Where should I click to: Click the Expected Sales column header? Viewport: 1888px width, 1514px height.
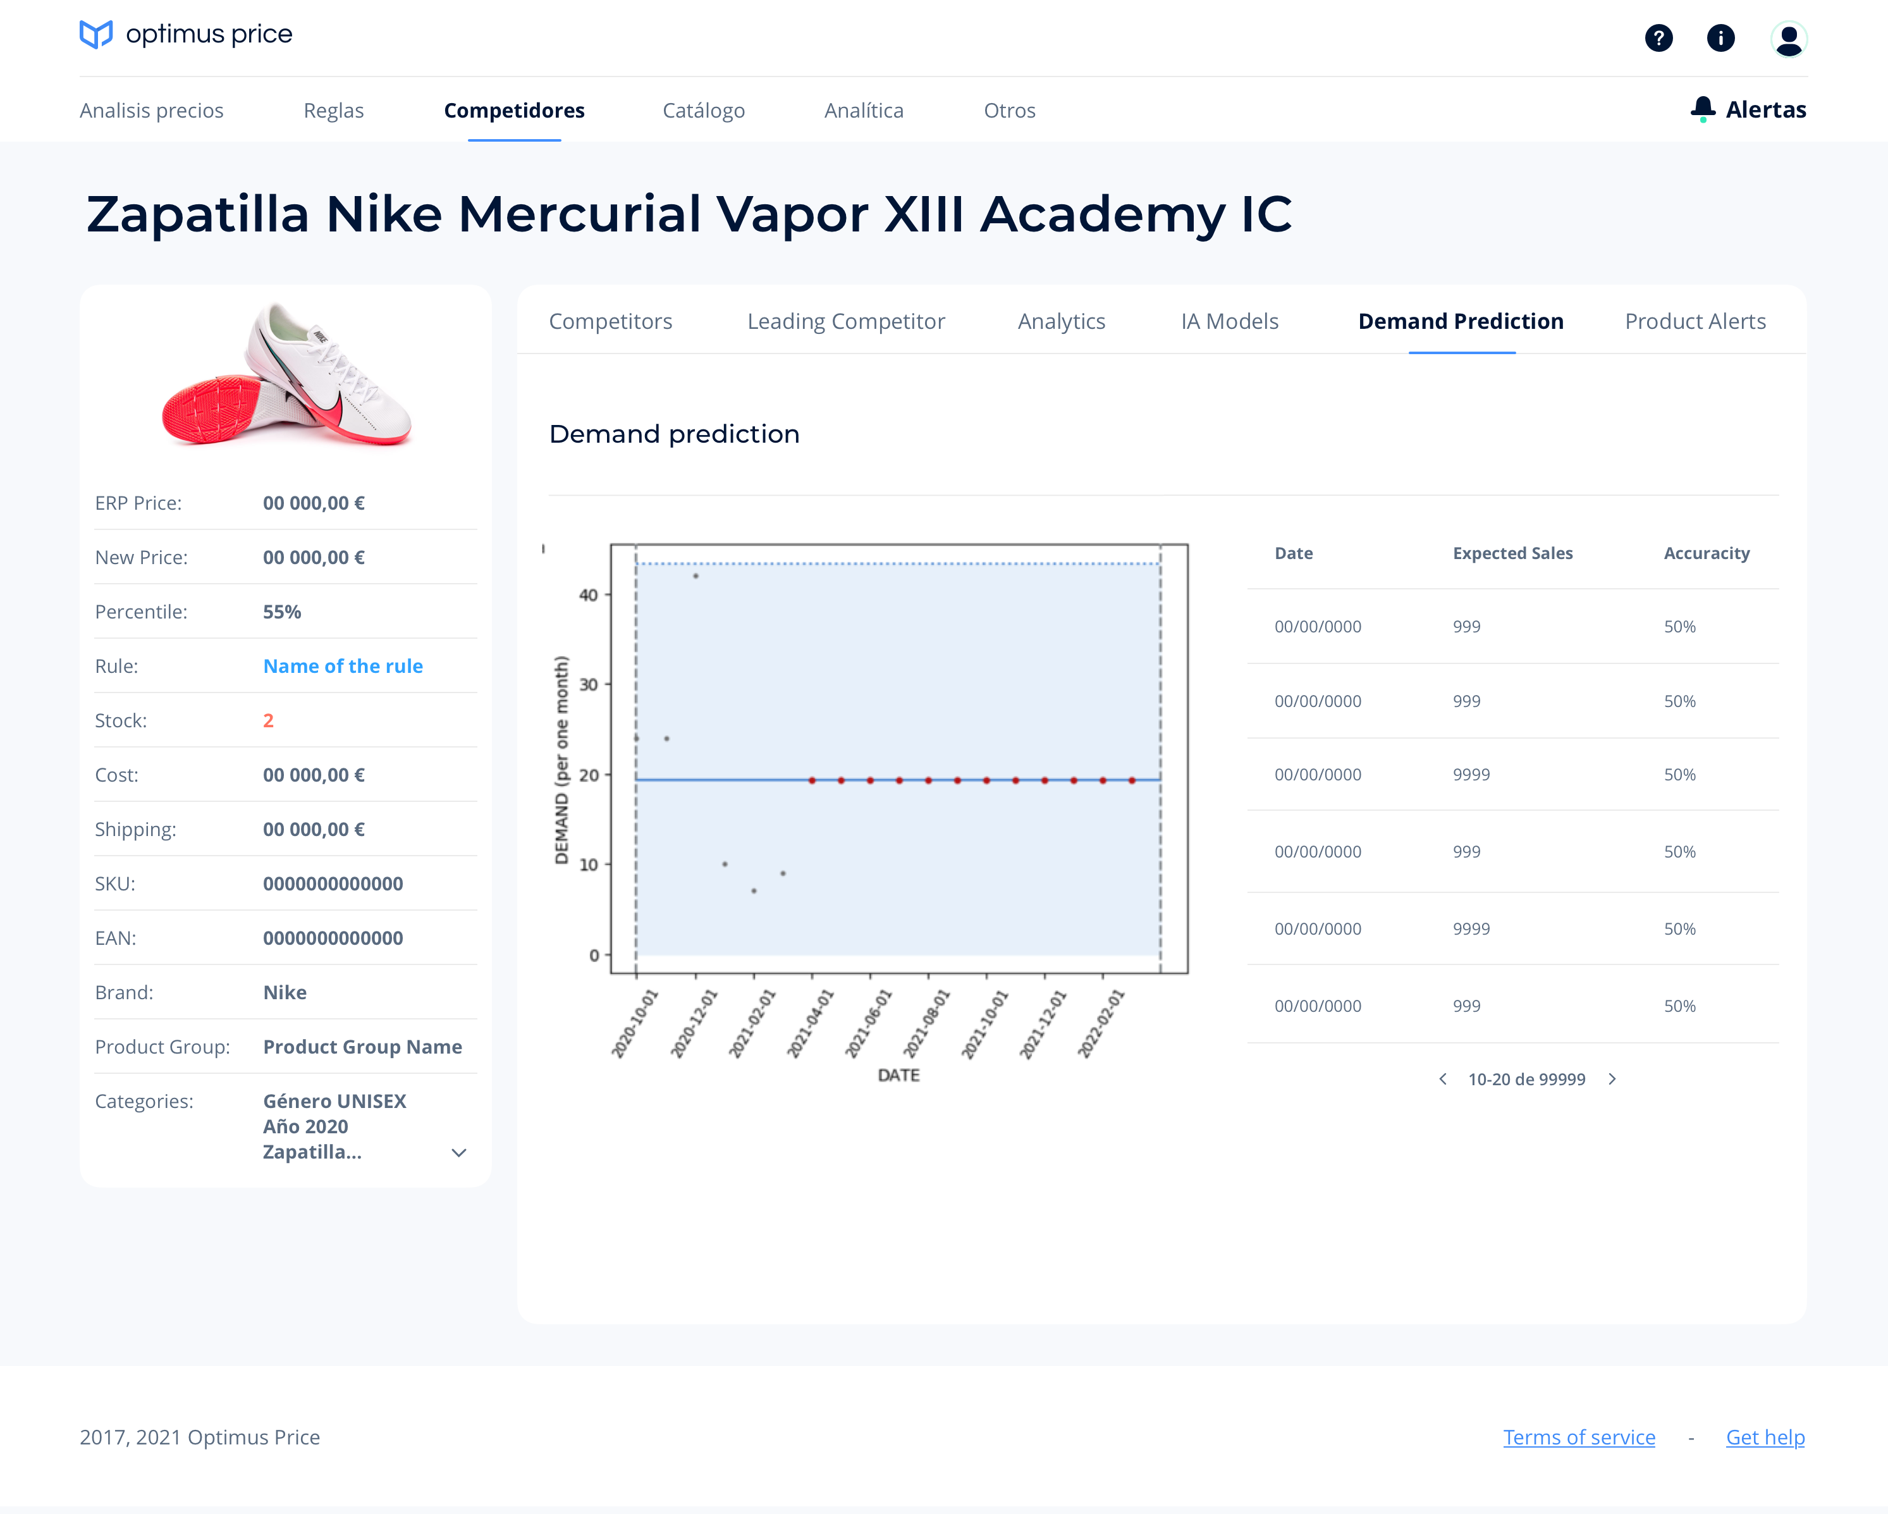point(1512,553)
